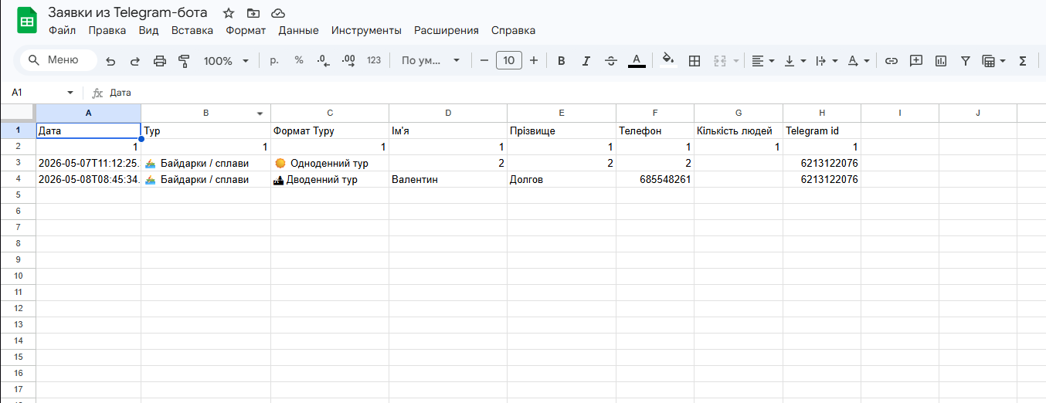Open the zoom 100% dropdown
The height and width of the screenshot is (403, 1046).
[226, 61]
